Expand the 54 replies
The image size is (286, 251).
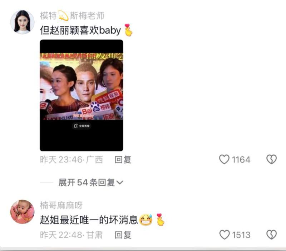click(x=91, y=182)
